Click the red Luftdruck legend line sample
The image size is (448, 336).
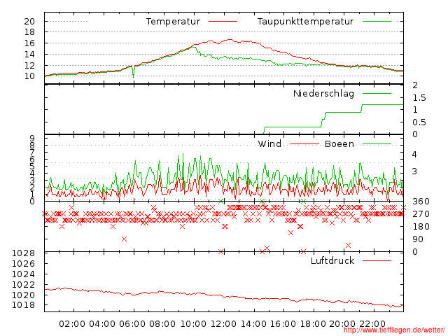click(377, 260)
